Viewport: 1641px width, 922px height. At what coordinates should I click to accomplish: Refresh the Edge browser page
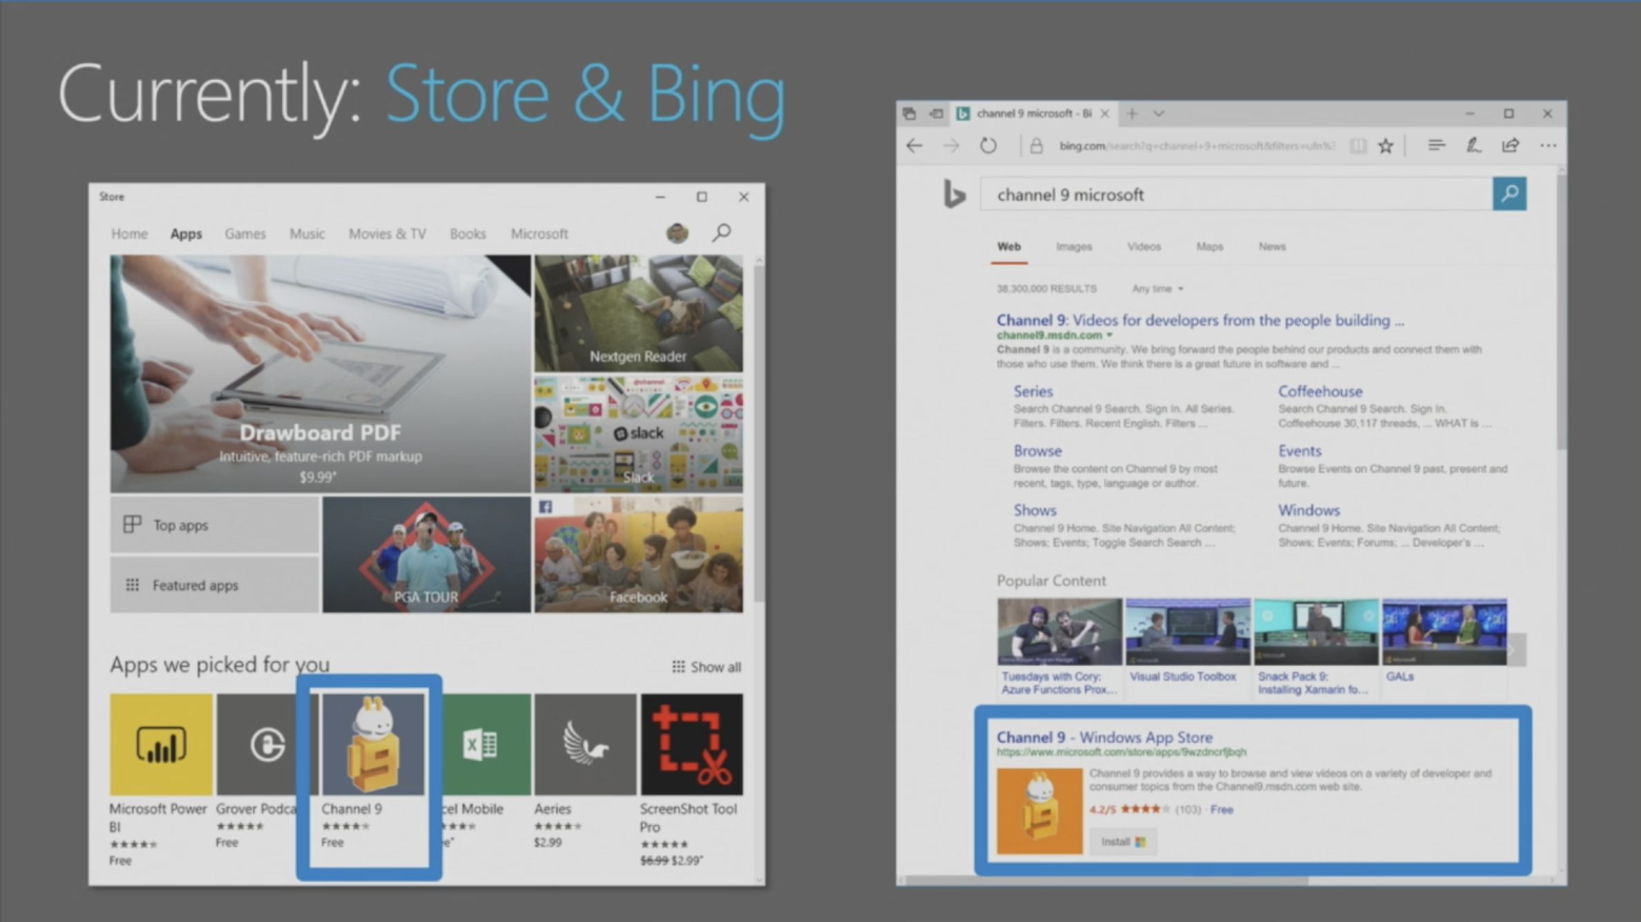click(988, 146)
